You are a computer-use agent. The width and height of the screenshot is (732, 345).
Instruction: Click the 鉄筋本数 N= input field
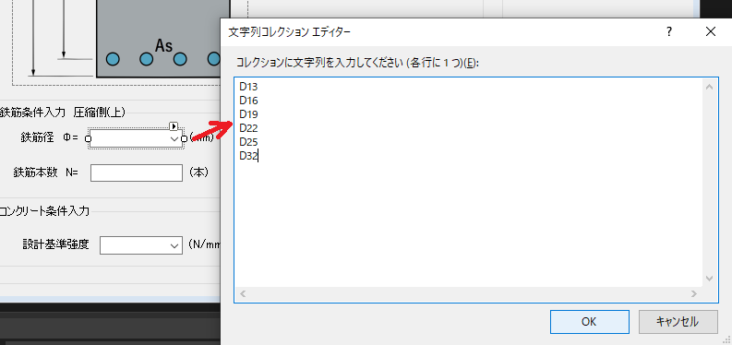pos(137,172)
